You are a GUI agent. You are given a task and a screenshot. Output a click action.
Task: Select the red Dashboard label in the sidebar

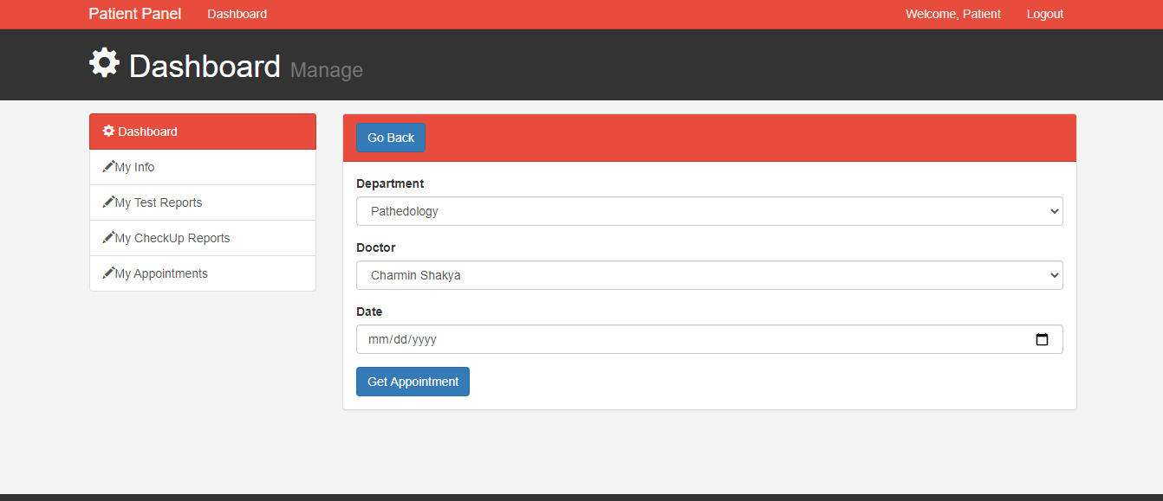click(x=148, y=132)
